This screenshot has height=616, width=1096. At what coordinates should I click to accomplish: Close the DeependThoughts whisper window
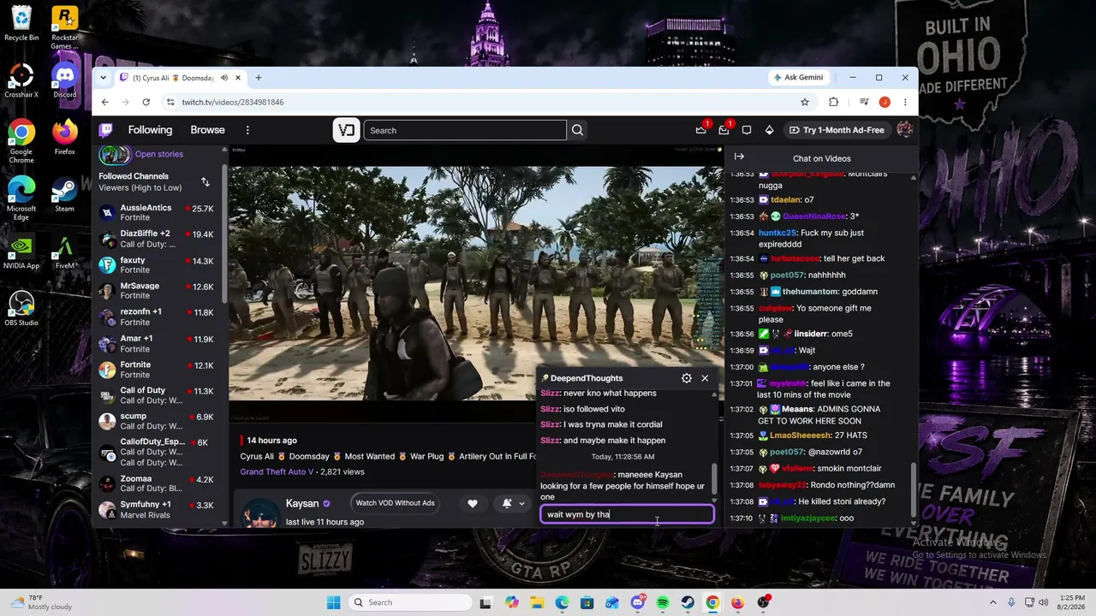[x=705, y=378]
